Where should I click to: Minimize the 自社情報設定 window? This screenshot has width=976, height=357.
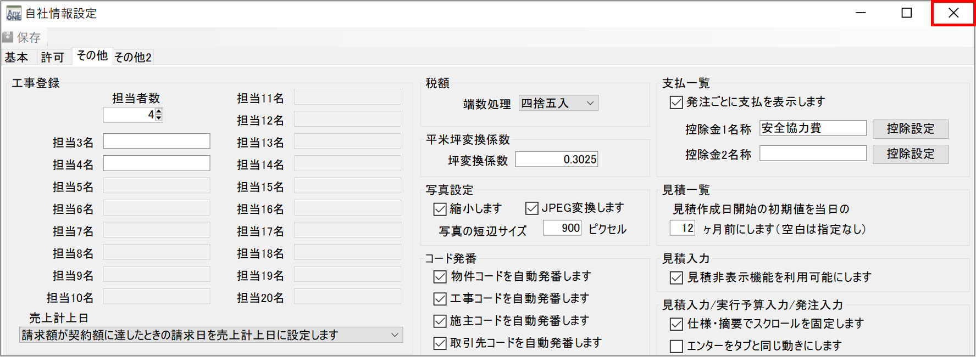pos(861,13)
